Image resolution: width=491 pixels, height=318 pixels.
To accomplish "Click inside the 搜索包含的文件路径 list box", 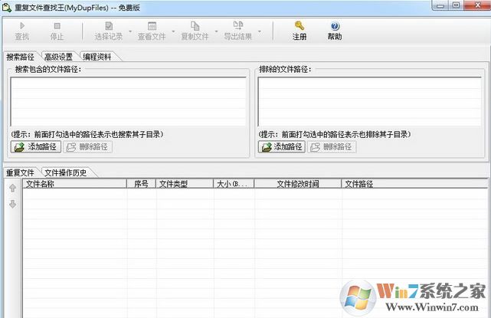I will point(129,102).
